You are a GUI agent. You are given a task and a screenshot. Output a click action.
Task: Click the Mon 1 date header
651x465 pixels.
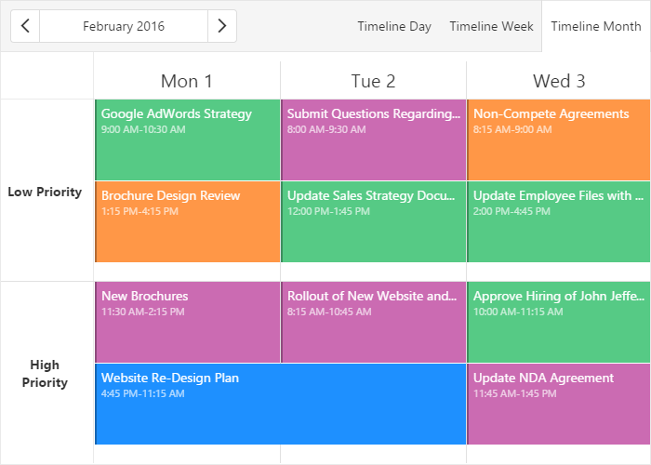click(187, 81)
